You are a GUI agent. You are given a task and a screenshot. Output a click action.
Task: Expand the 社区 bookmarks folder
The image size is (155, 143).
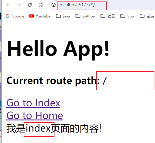point(108,16)
